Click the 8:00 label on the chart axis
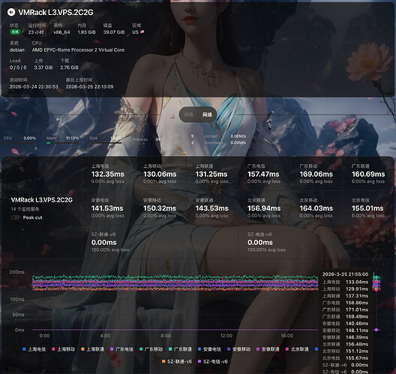Screen dimensions: 396x374 coord(166,336)
